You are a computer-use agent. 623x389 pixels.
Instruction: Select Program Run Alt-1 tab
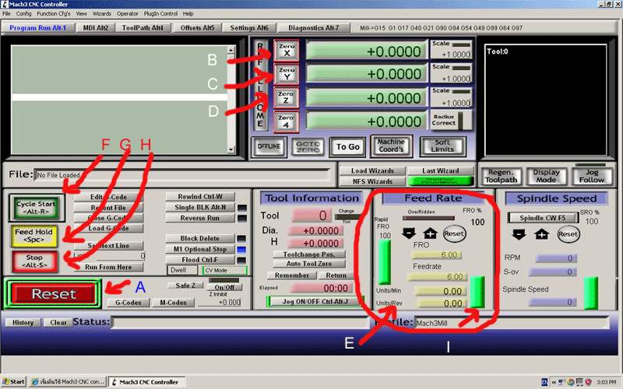coord(37,28)
